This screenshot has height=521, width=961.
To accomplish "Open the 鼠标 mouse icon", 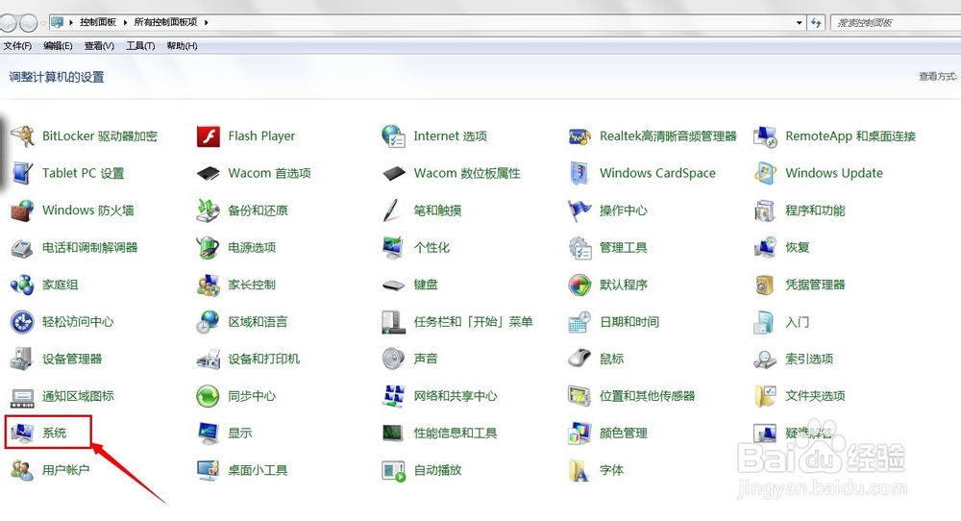I will pos(579,359).
